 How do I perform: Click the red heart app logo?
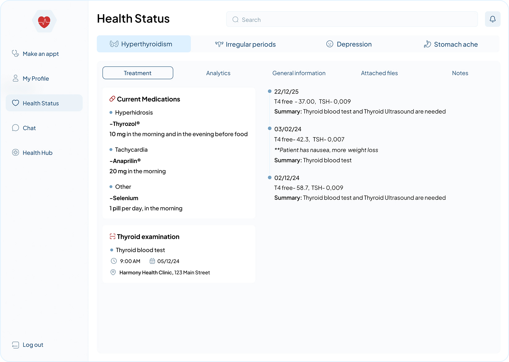[44, 21]
